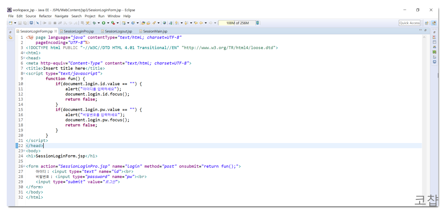Screen dimensions: 445x213
Task: Open the Package Explorer fast view icon
Action: click(x=10, y=37)
